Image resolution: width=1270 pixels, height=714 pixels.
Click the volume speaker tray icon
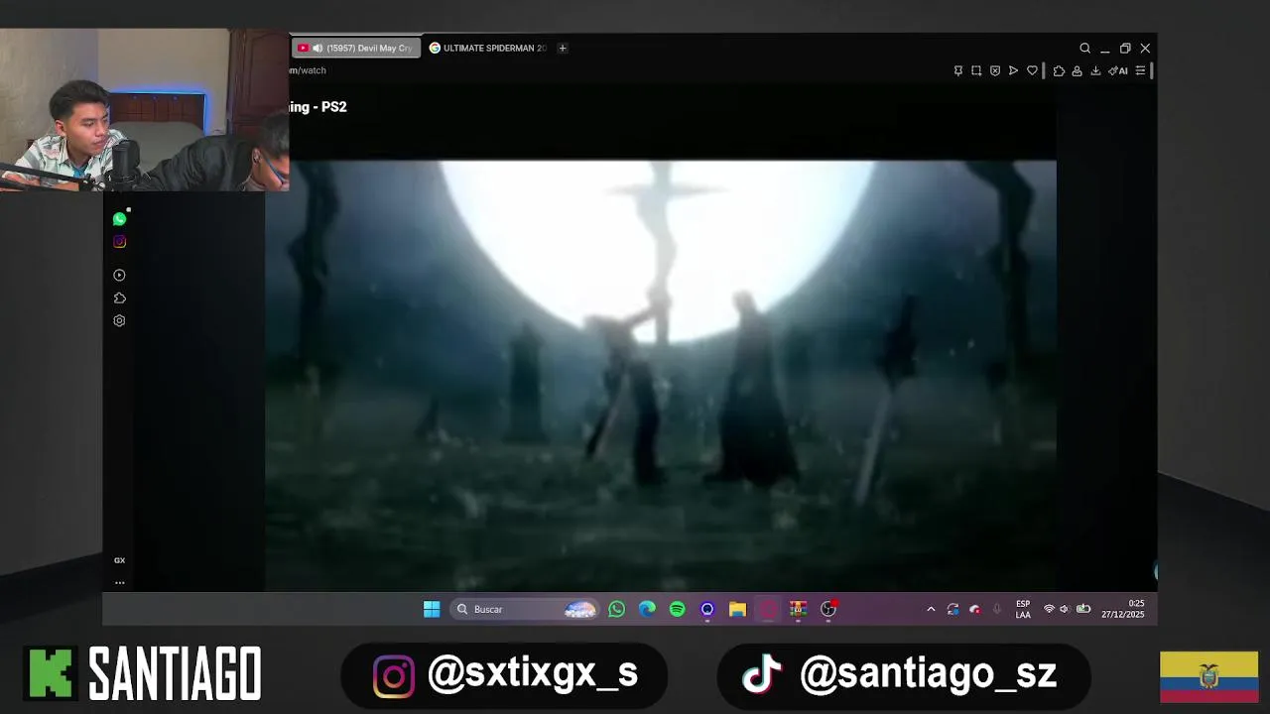[x=1064, y=609]
